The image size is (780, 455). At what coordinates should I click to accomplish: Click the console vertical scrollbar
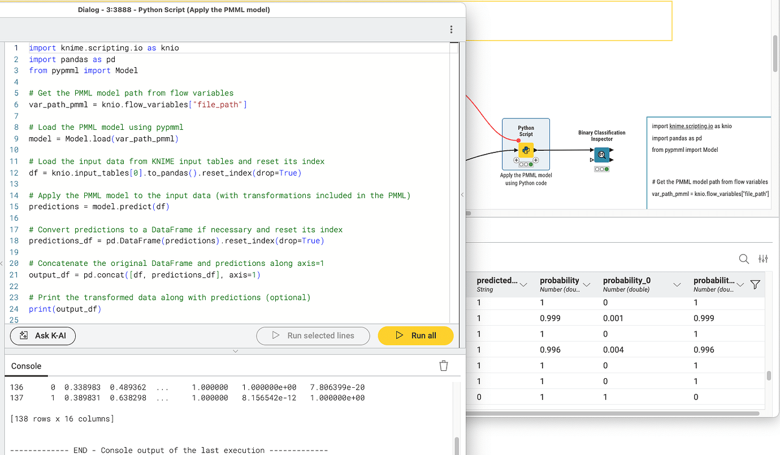457,446
